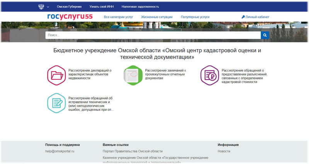Focus the Поиск search field
The image size is (309, 164).
coord(153,35)
